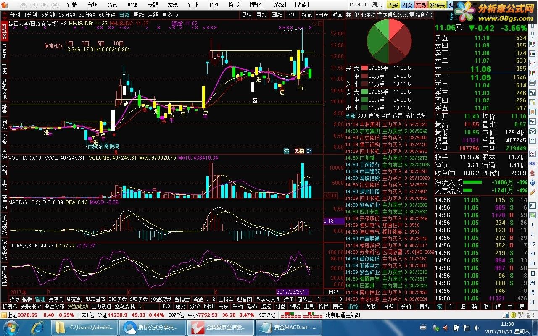The width and height of the screenshot is (538, 336).
Task: Switch to the 金博士 indicator tab
Action: click(182, 299)
